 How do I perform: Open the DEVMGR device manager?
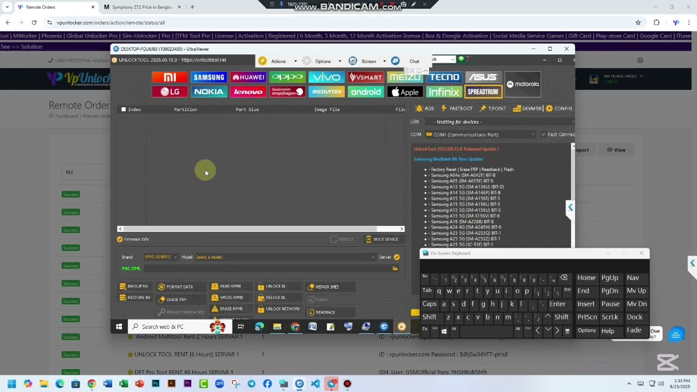point(527,108)
